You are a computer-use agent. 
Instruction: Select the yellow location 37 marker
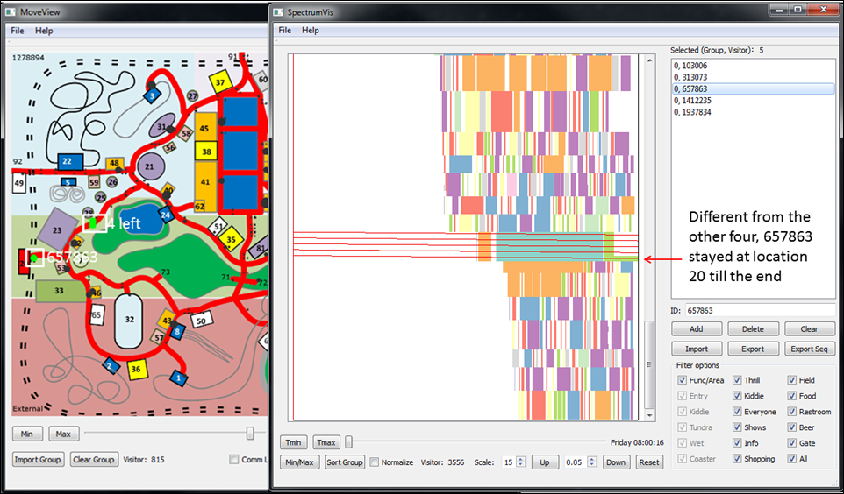[220, 83]
